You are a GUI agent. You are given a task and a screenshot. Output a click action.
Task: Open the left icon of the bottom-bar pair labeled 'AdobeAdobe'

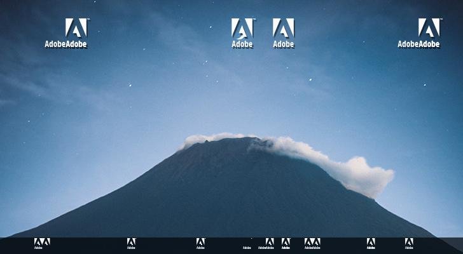point(308,242)
